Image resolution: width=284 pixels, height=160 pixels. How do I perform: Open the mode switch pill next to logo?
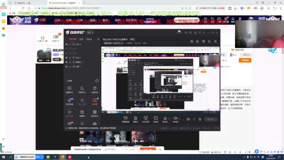(x=90, y=33)
